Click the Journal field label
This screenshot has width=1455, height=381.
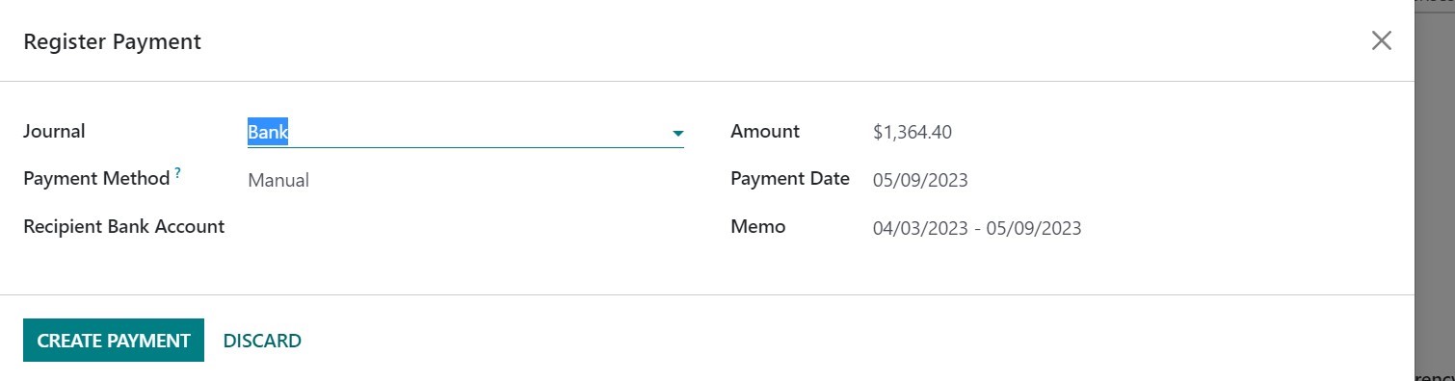pyautogui.click(x=54, y=132)
